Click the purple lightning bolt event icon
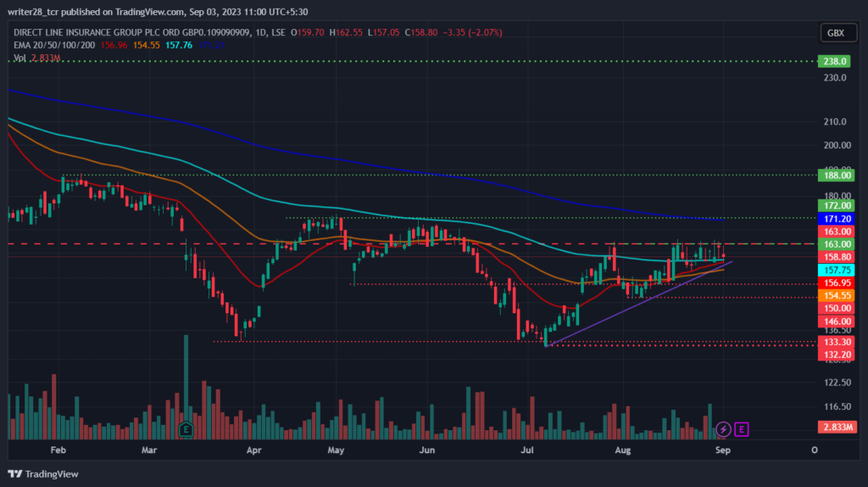 pyautogui.click(x=723, y=428)
